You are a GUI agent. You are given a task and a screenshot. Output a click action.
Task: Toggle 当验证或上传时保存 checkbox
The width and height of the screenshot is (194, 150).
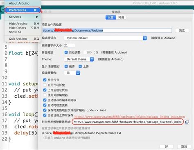coord(45,115)
